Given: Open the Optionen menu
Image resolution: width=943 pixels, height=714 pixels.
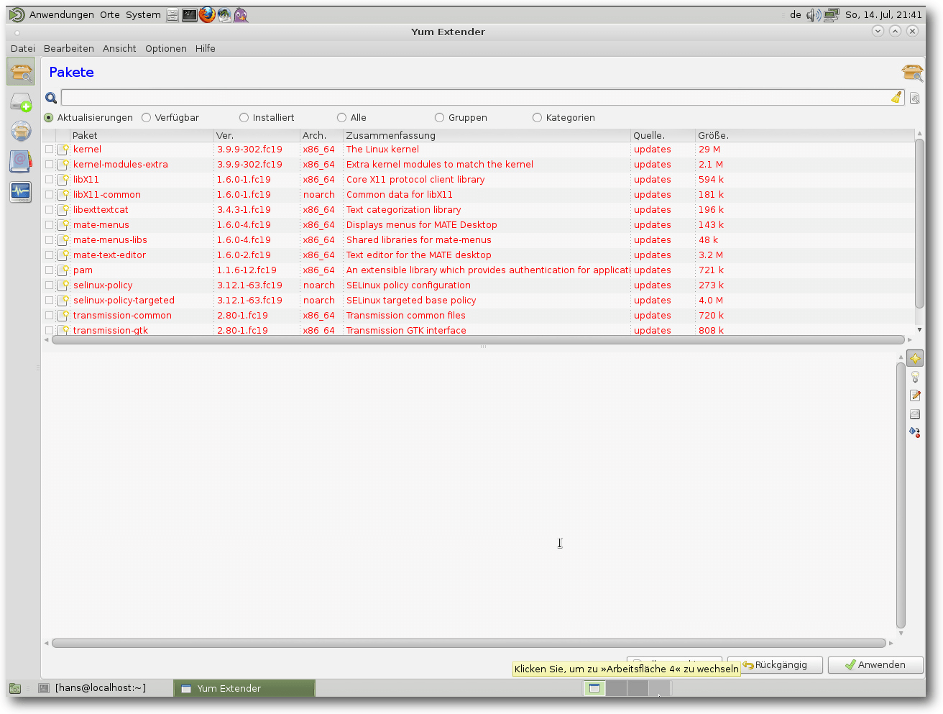Looking at the screenshot, I should pyautogui.click(x=166, y=49).
